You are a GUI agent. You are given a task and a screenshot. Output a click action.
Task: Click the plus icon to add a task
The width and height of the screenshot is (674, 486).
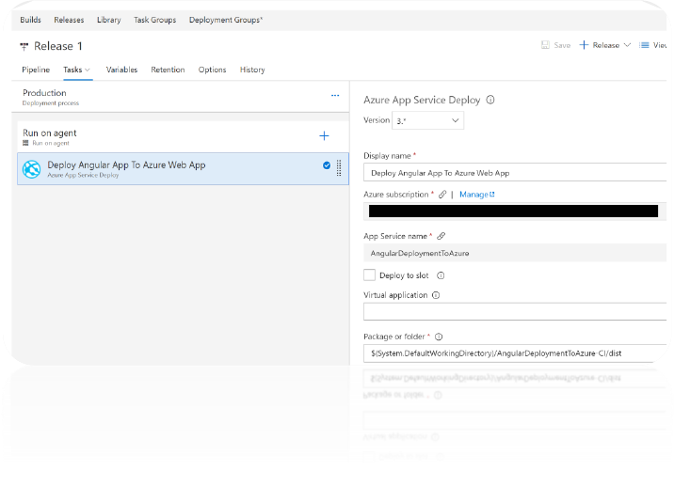(x=324, y=136)
